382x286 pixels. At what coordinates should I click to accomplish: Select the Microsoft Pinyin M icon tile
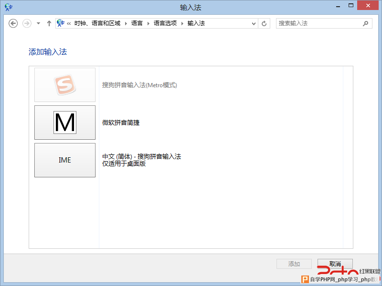65,123
